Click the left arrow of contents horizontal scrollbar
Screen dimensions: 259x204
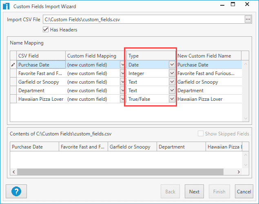coord(14,172)
